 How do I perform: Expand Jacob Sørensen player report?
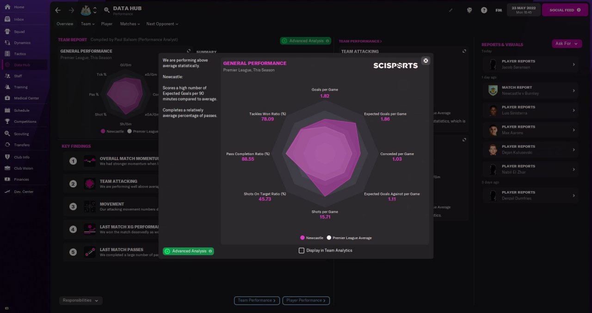[x=573, y=65]
